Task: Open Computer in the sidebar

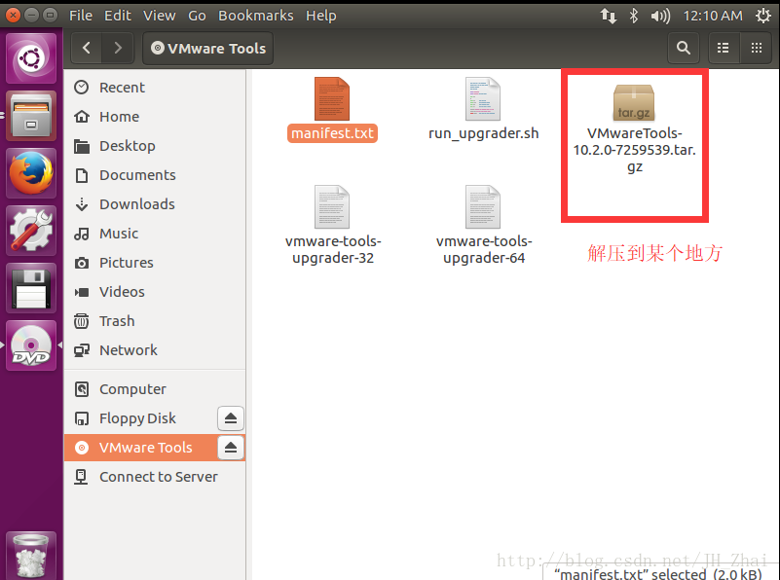Action: 155,389
